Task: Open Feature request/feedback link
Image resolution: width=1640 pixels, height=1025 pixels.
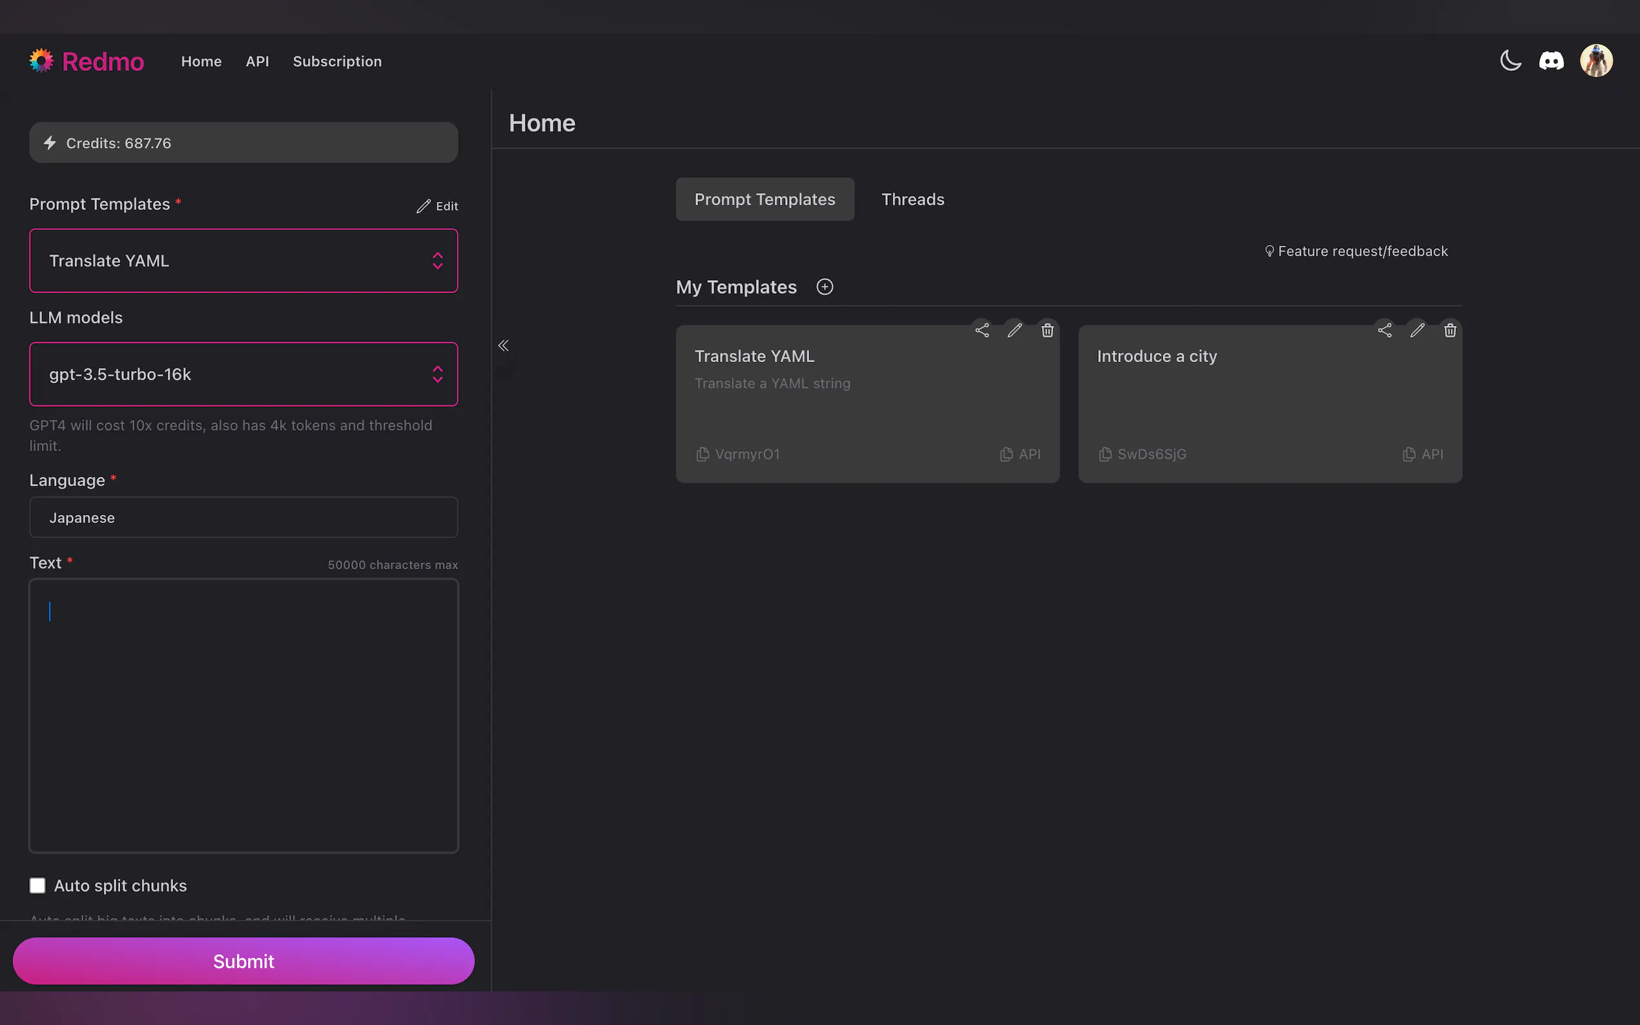Action: [1356, 252]
